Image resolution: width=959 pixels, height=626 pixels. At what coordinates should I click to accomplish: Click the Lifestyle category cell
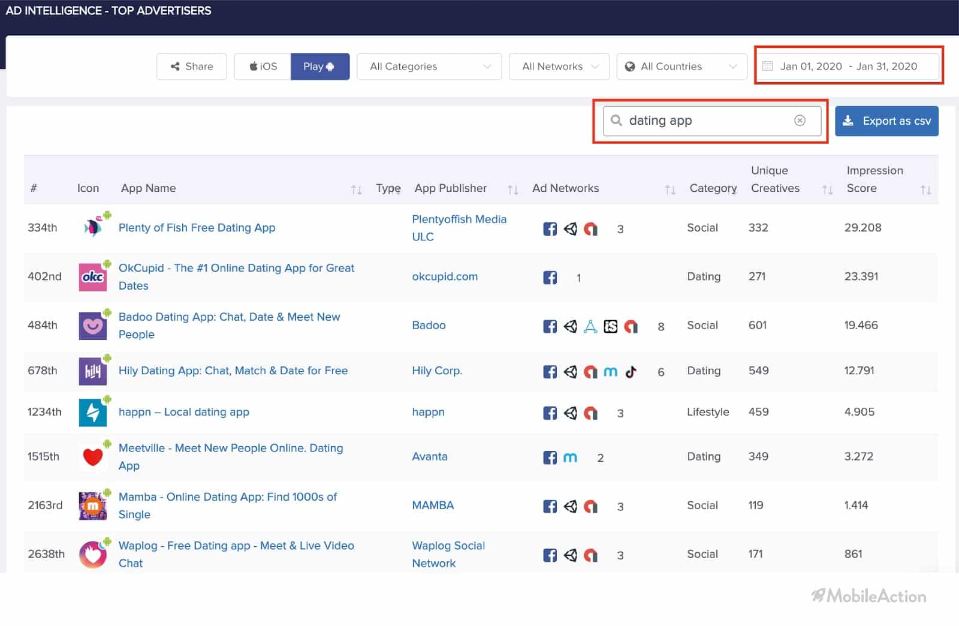[708, 412]
